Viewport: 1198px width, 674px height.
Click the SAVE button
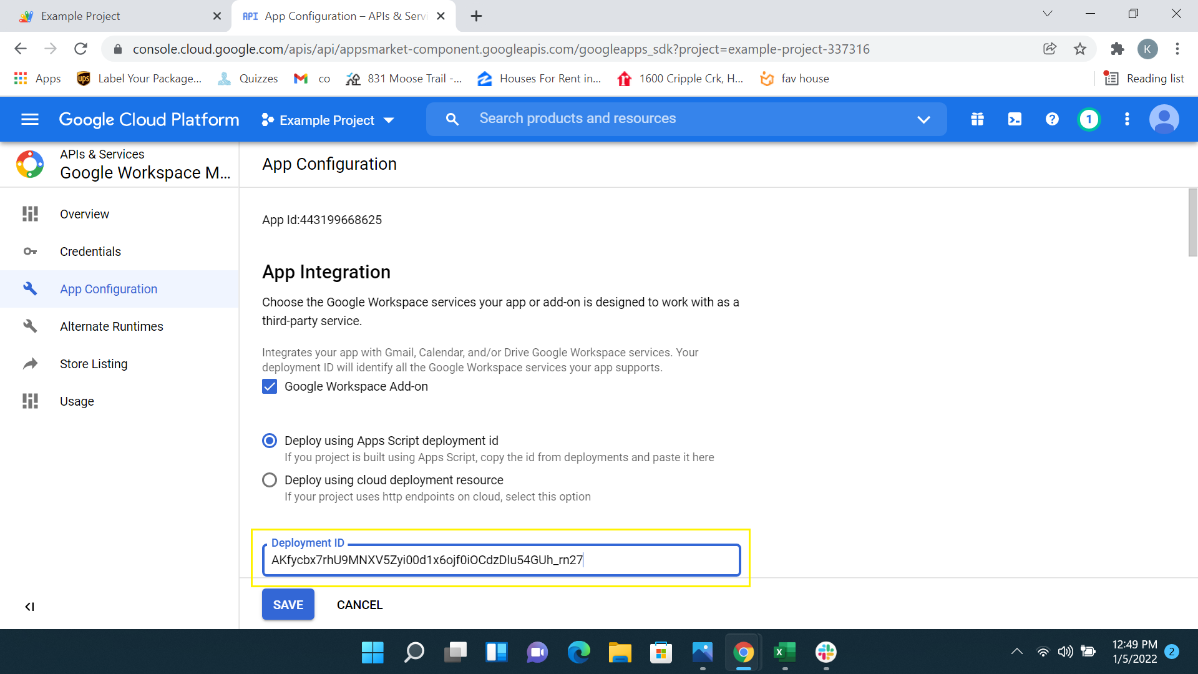288,605
